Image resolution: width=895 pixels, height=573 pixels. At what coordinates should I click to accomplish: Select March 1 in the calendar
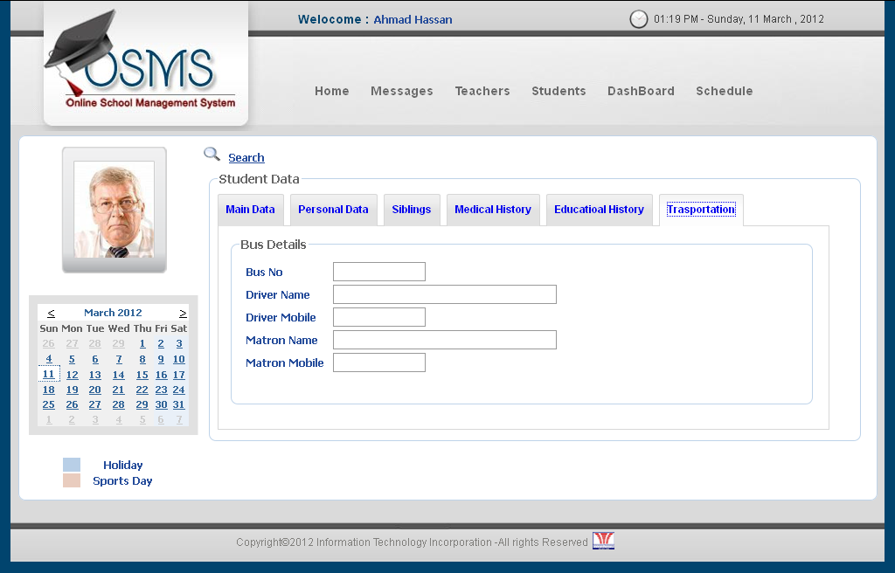[x=142, y=343]
